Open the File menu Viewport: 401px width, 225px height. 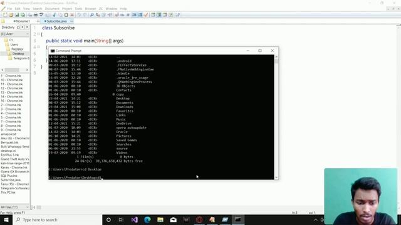[x=9, y=9]
